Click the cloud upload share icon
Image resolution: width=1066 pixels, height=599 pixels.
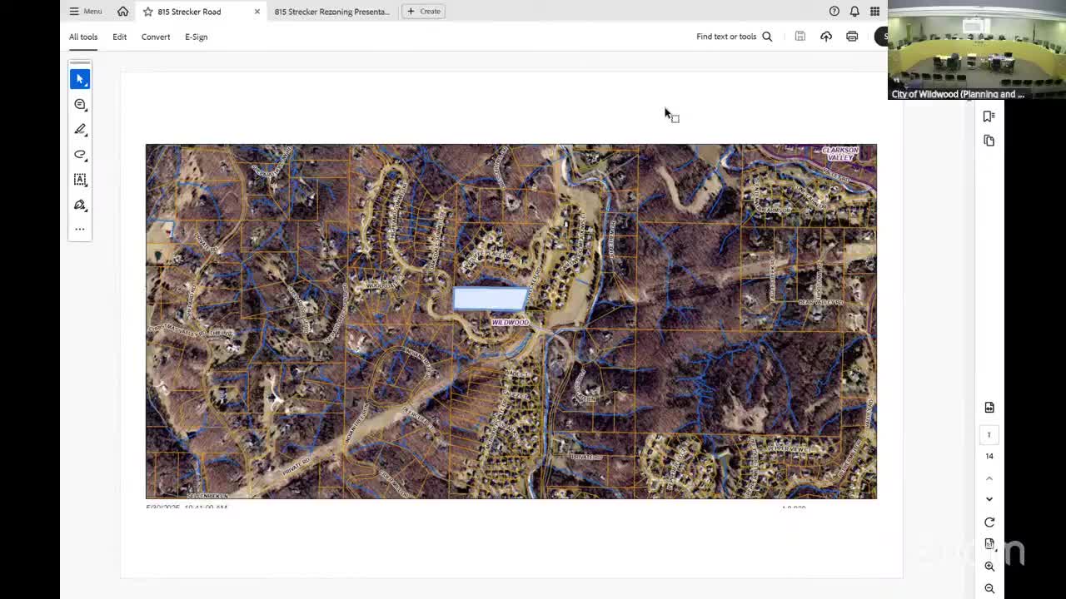[x=826, y=37]
